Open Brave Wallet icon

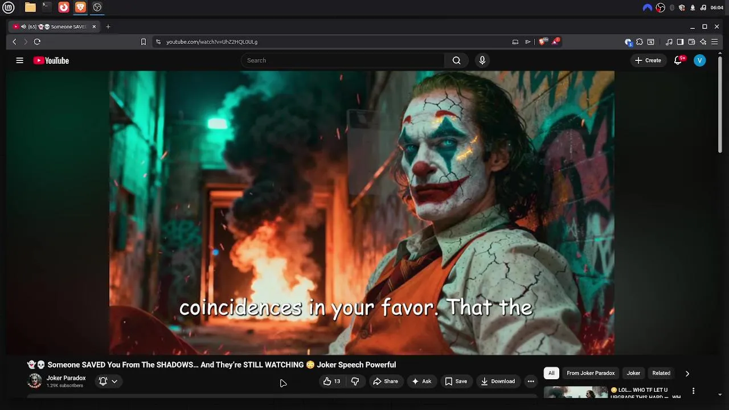coord(691,42)
